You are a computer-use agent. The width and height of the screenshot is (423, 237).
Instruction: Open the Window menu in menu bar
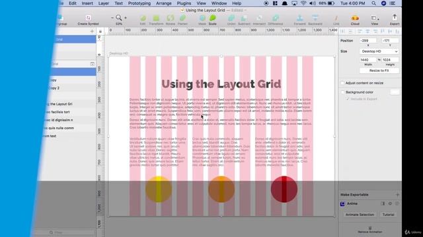[x=219, y=3]
